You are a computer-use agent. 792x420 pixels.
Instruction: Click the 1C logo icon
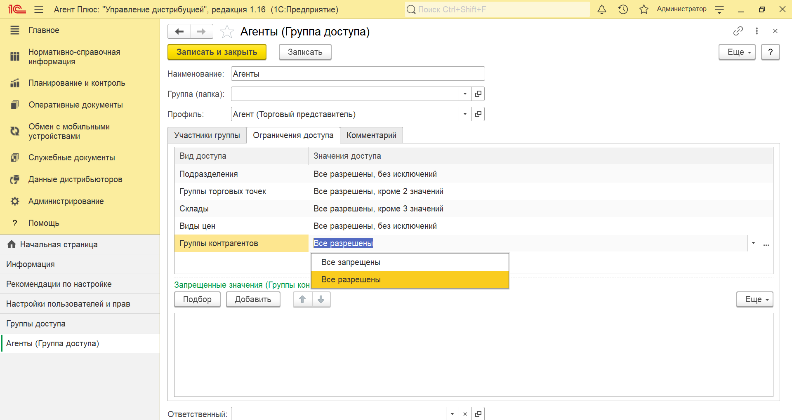pos(17,9)
